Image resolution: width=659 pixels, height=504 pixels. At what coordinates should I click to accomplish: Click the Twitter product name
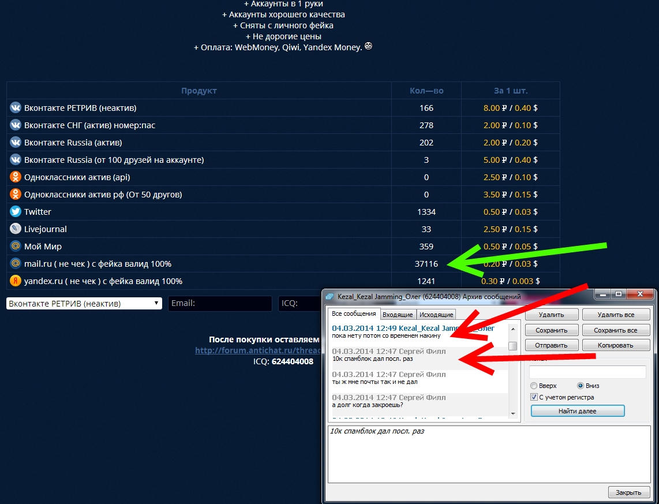(x=38, y=212)
